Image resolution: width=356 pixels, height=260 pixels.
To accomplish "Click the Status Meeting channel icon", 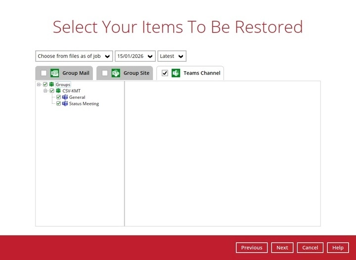I will 65,104.
